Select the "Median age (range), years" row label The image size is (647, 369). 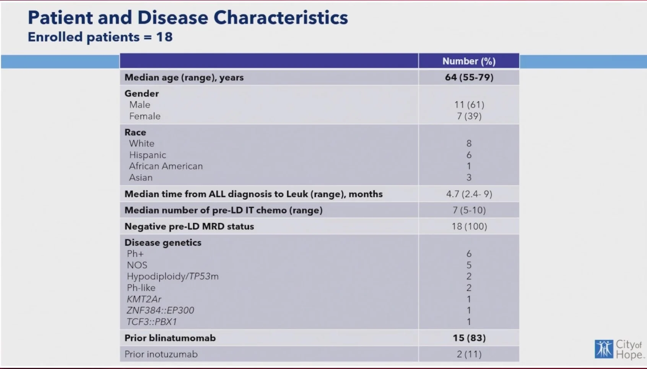tap(184, 77)
